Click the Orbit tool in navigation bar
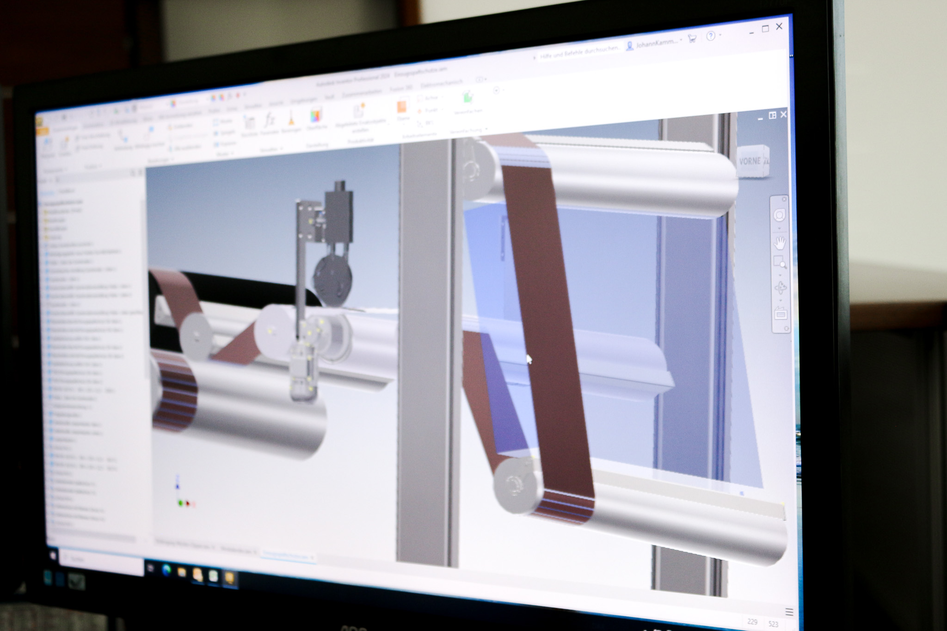This screenshot has height=631, width=947. [781, 288]
